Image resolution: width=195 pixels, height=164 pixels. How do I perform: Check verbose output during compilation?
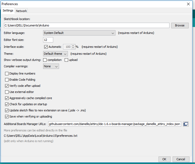(x=45, y=60)
